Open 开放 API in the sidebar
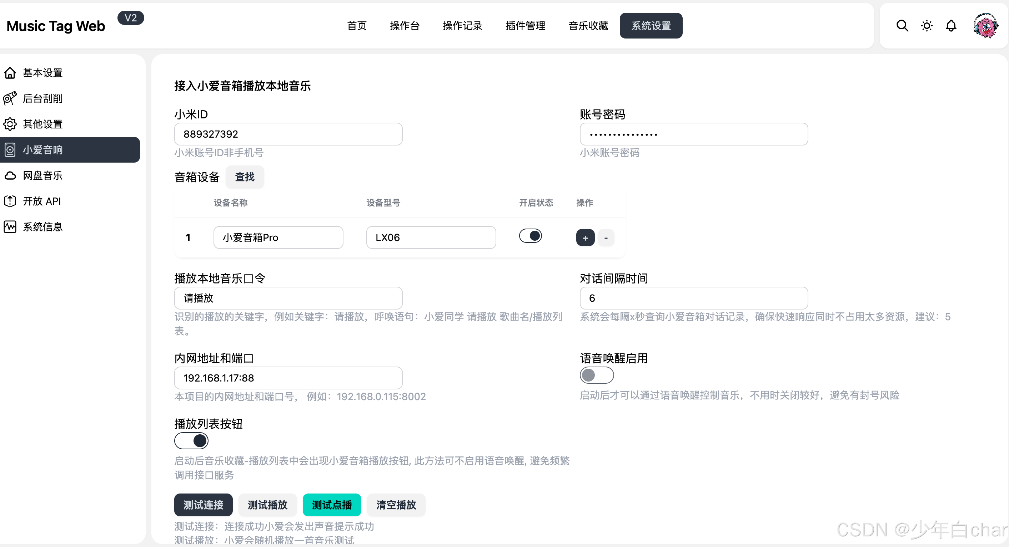This screenshot has width=1009, height=547. [x=41, y=201]
